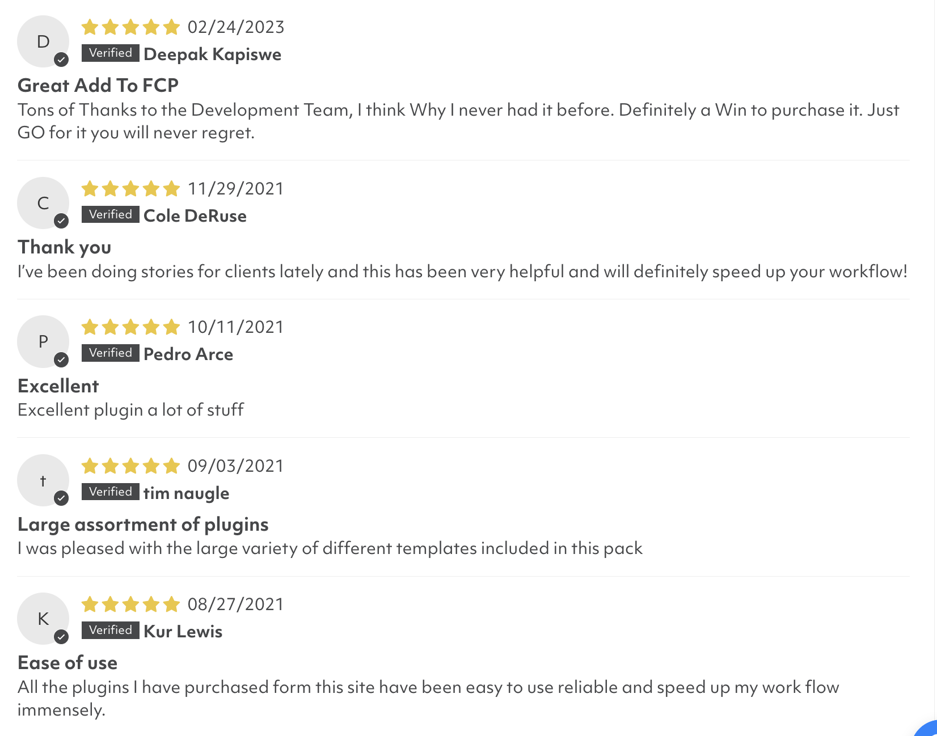The image size is (937, 736).
Task: Click Kur Lewis's avatar with letter K
Action: (43, 619)
